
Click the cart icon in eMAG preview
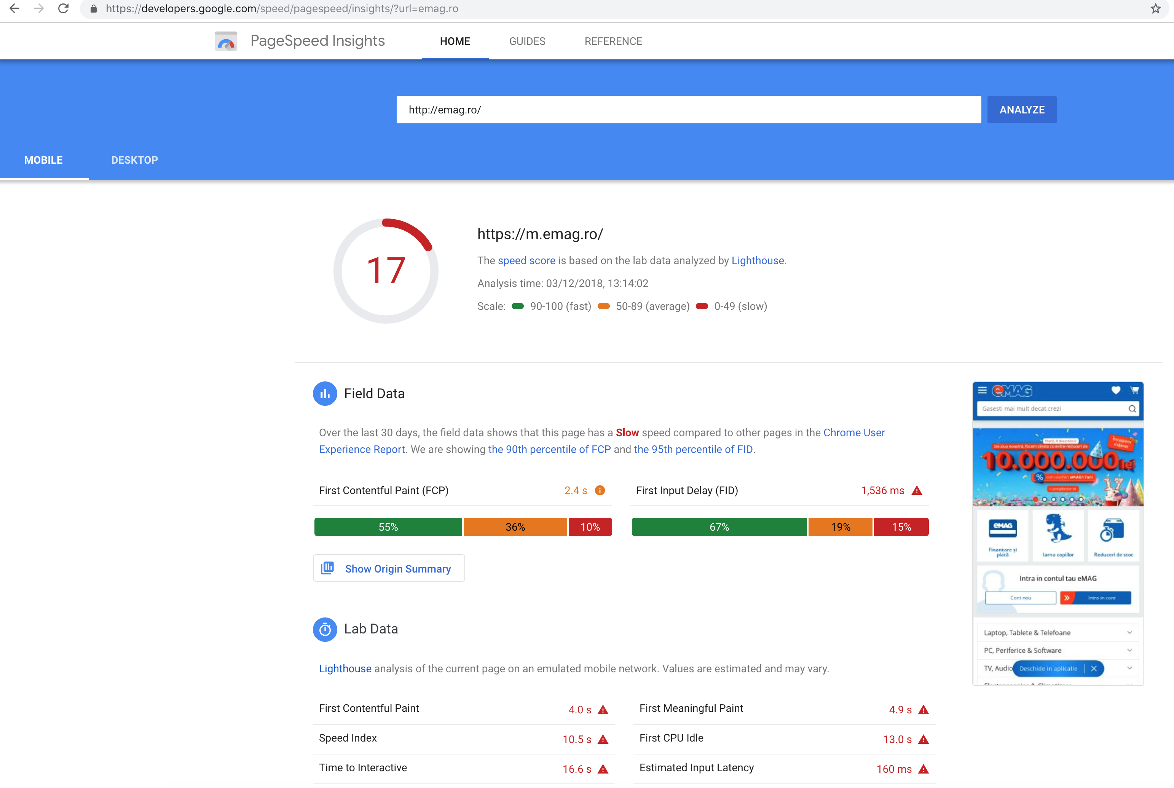(x=1134, y=391)
